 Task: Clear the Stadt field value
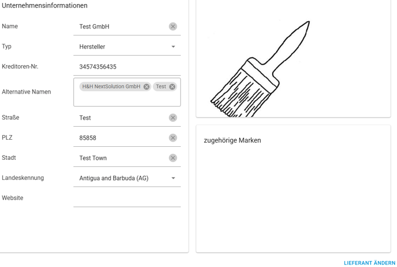(173, 158)
